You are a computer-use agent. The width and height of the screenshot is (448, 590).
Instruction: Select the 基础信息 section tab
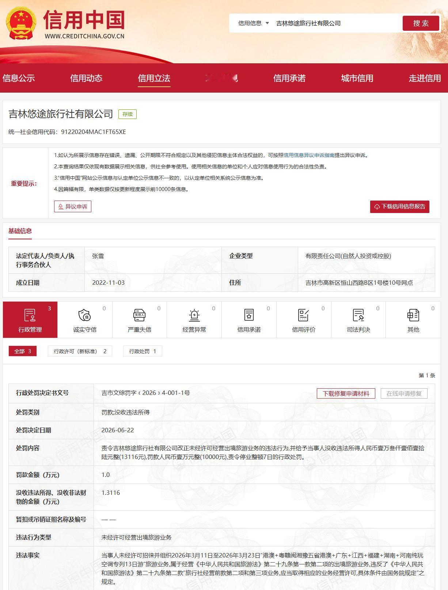point(20,231)
